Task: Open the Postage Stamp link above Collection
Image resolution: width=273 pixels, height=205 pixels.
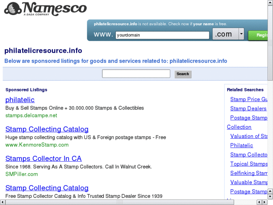Action: click(249, 118)
